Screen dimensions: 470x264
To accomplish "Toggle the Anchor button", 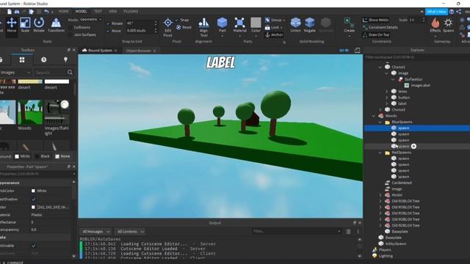I will (x=274, y=35).
